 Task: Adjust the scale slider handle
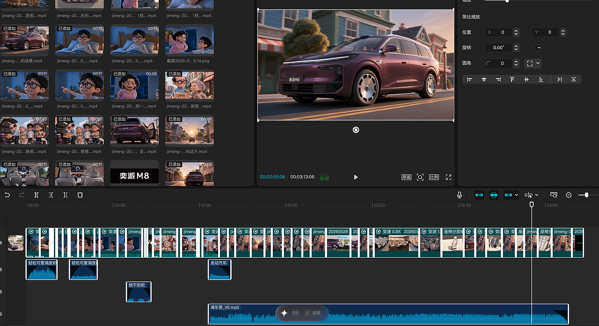click(x=507, y=1)
